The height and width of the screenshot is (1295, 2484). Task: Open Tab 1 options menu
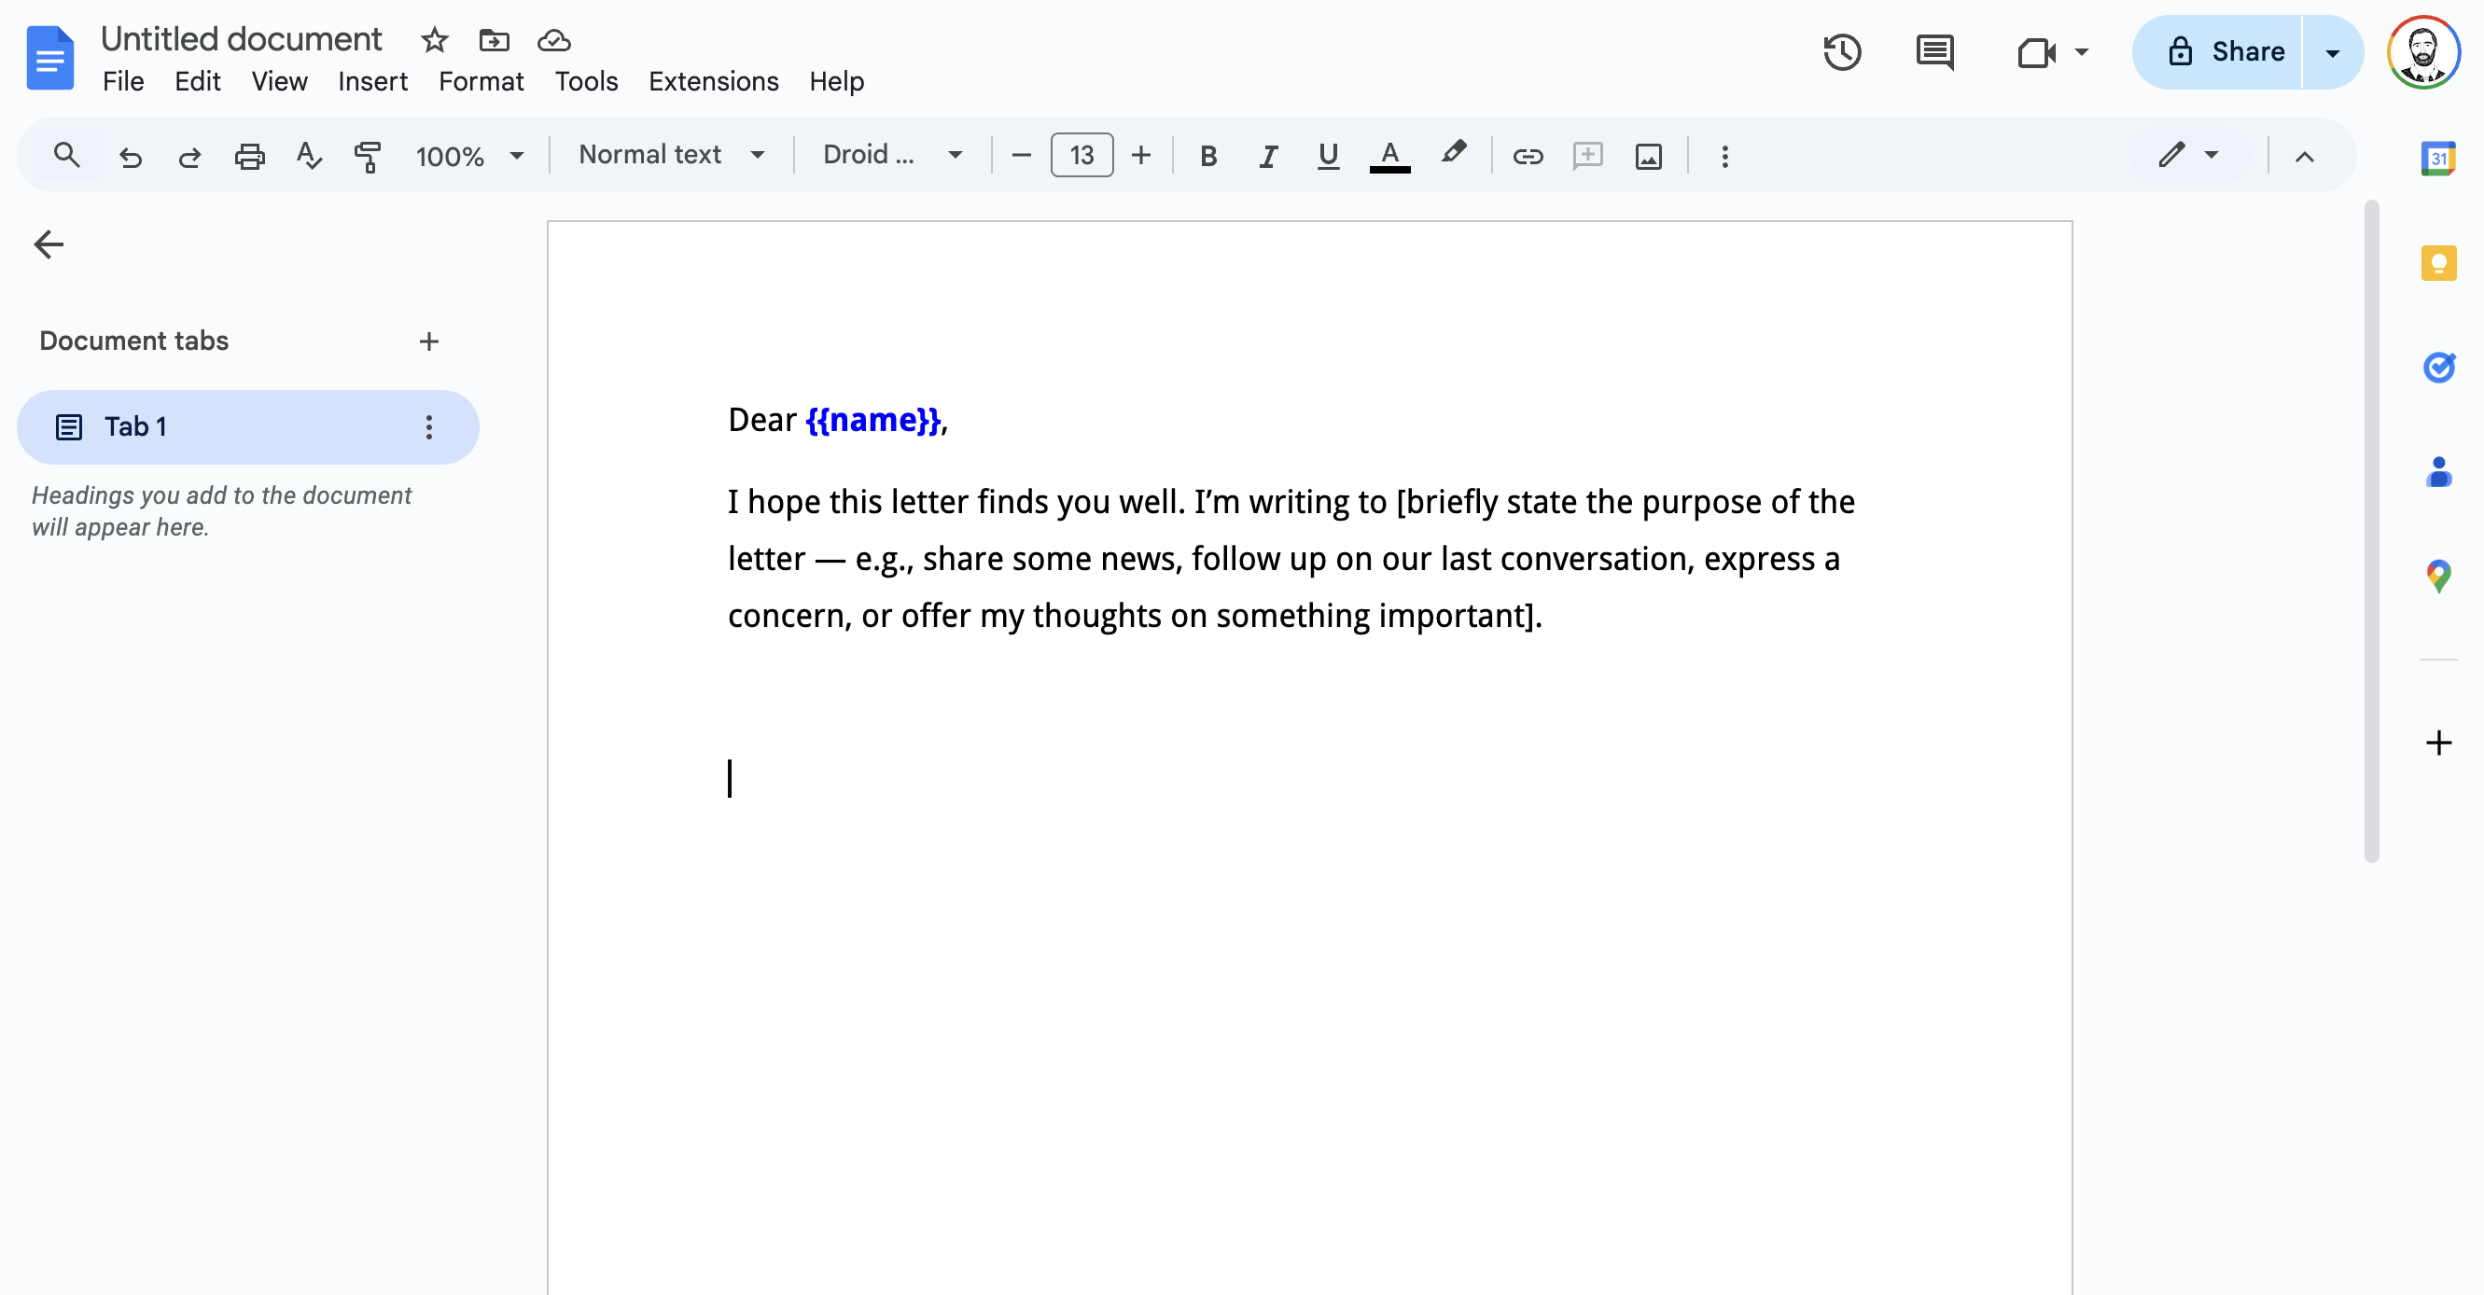coord(429,427)
